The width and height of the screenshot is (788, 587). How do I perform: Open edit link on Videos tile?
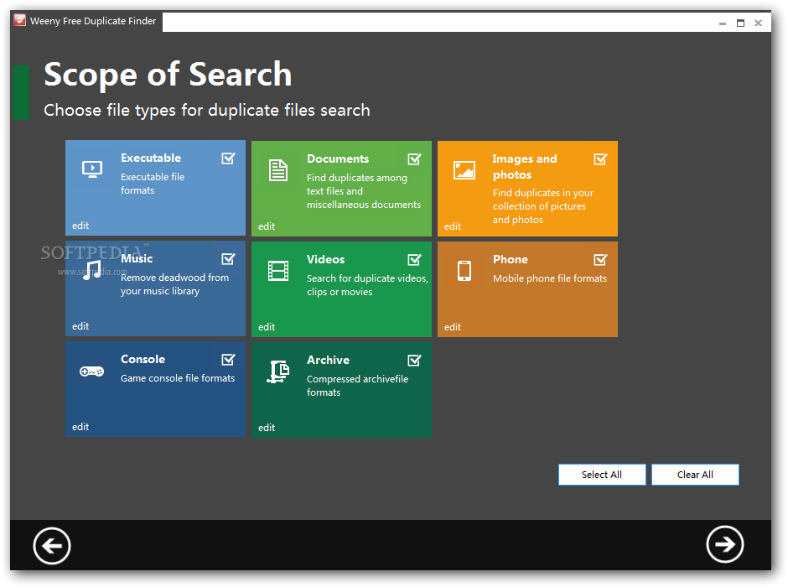[x=267, y=327]
